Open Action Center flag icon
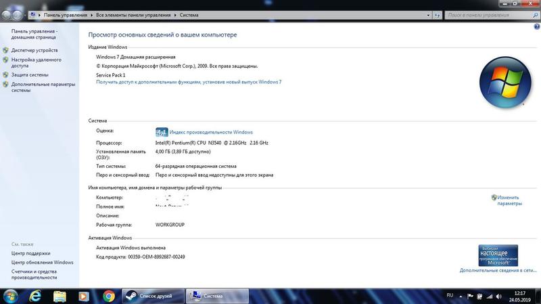The width and height of the screenshot is (541, 304). pos(470,297)
